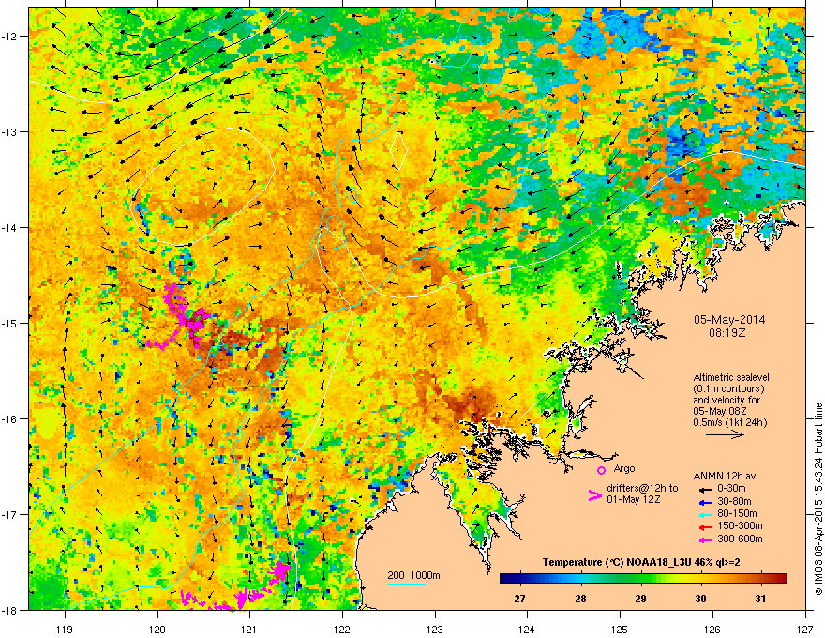Click the '0.5m/s (1kt 24h)' scale text
This screenshot has width=825, height=638.
tap(729, 422)
